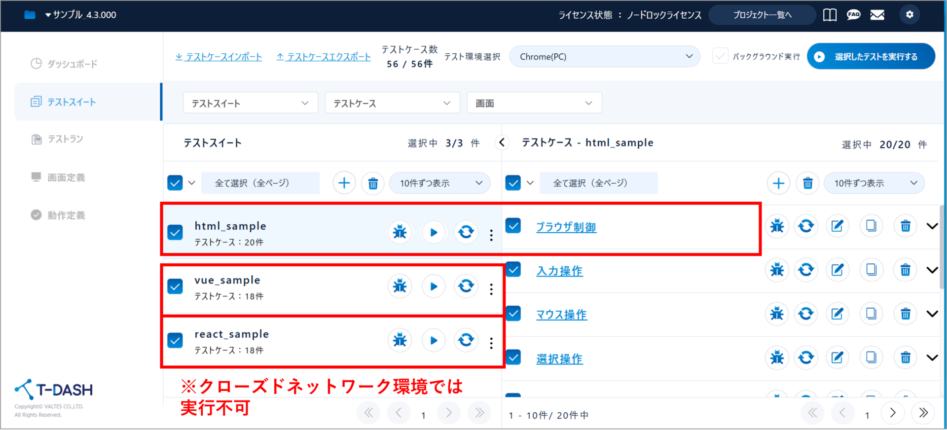Open the FAQ speech bubble icon
Viewport: 947px width, 430px height.
pyautogui.click(x=853, y=15)
